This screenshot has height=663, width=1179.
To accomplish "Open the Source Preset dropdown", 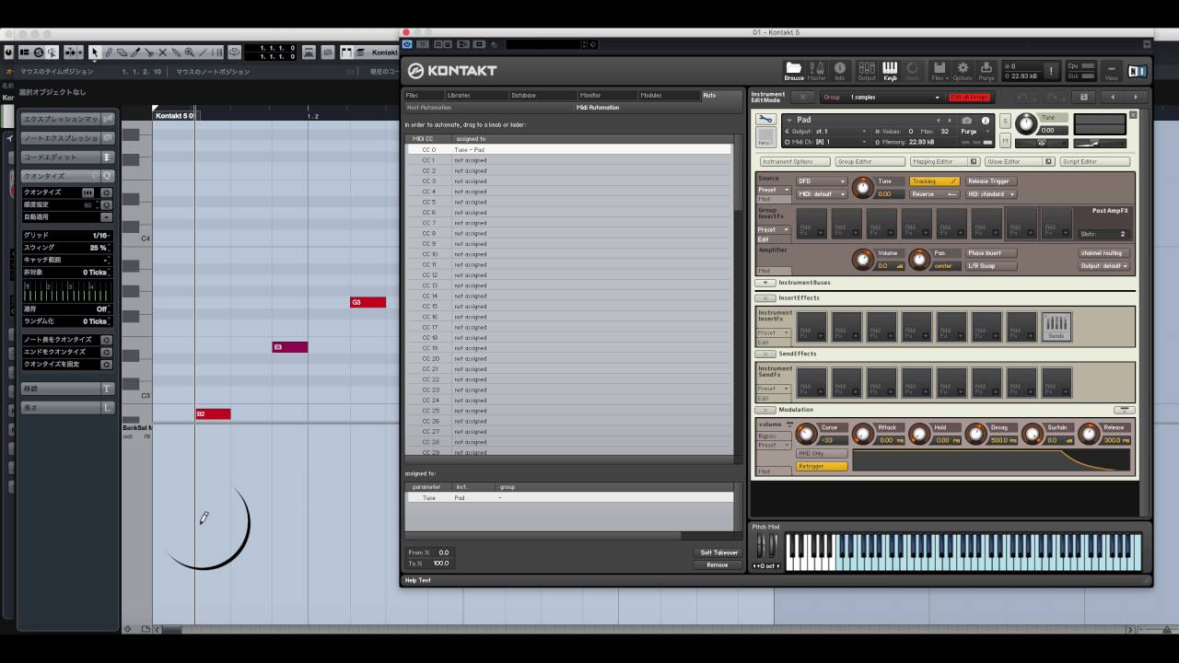I will tap(773, 190).
